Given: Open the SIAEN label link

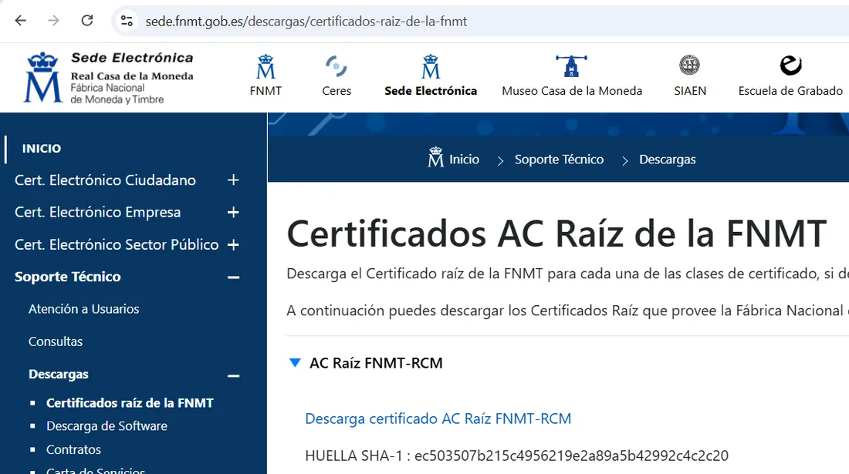Looking at the screenshot, I should point(690,91).
